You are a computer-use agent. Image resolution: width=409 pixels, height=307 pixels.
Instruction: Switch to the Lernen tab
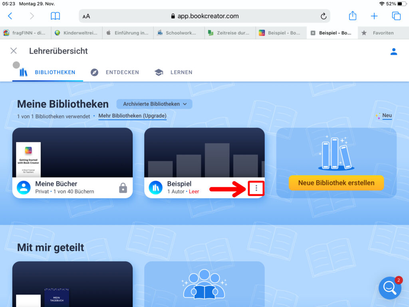(173, 72)
